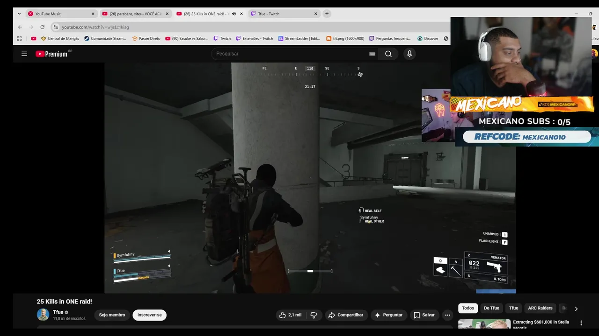The height and width of the screenshot is (336, 599).
Task: Click the video player to pause
Action: coord(310,178)
